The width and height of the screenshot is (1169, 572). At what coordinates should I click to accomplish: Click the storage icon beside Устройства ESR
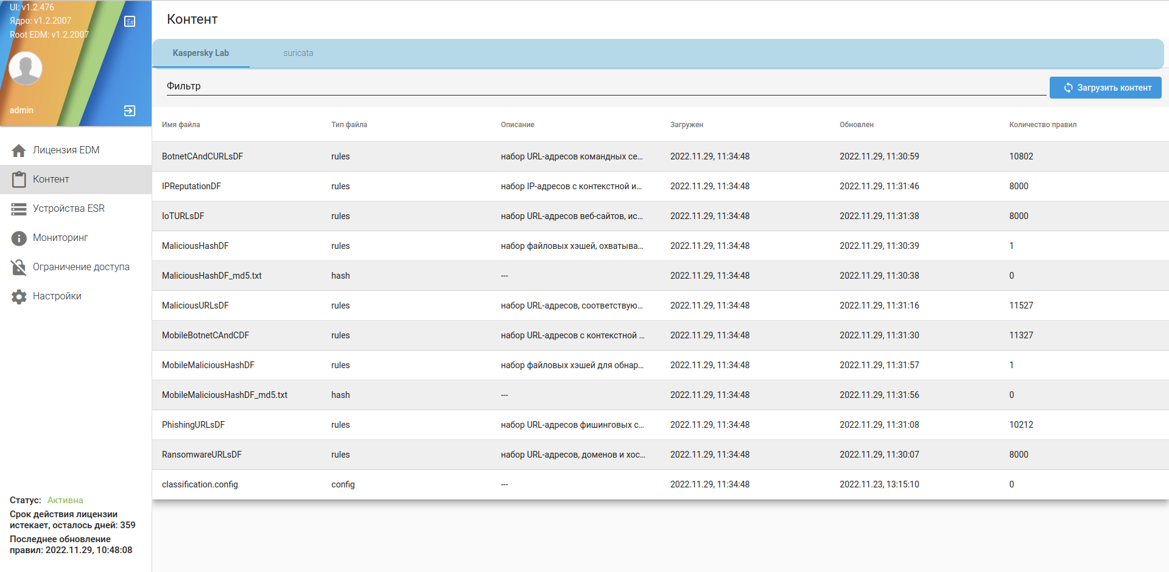[x=19, y=209]
